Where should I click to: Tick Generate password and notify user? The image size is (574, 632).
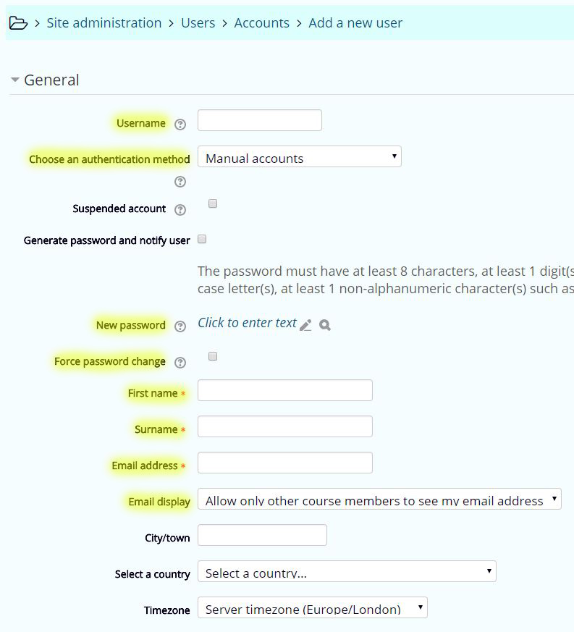pyautogui.click(x=202, y=239)
